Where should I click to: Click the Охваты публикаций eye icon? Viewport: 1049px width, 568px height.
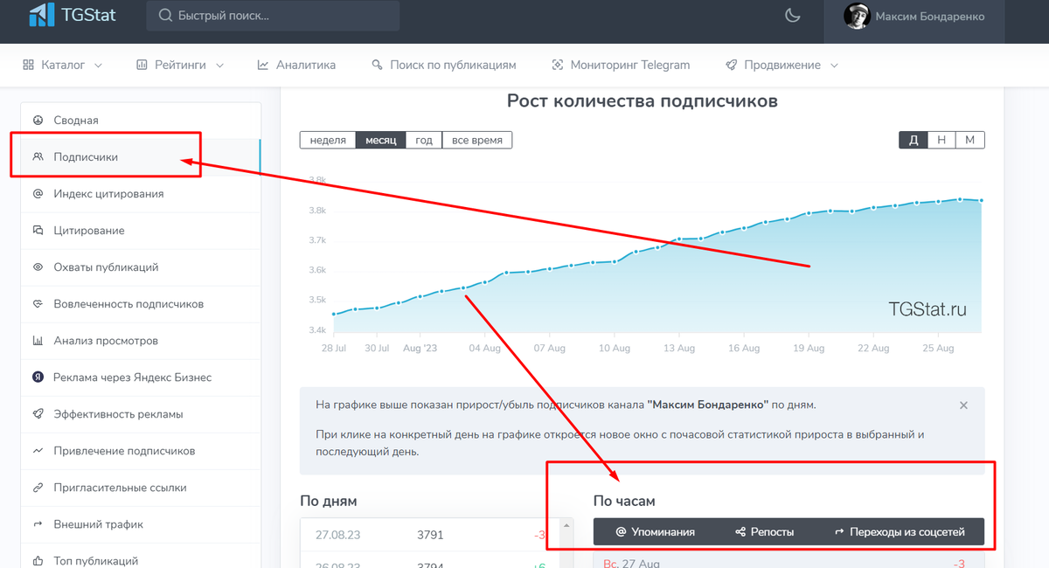click(38, 267)
